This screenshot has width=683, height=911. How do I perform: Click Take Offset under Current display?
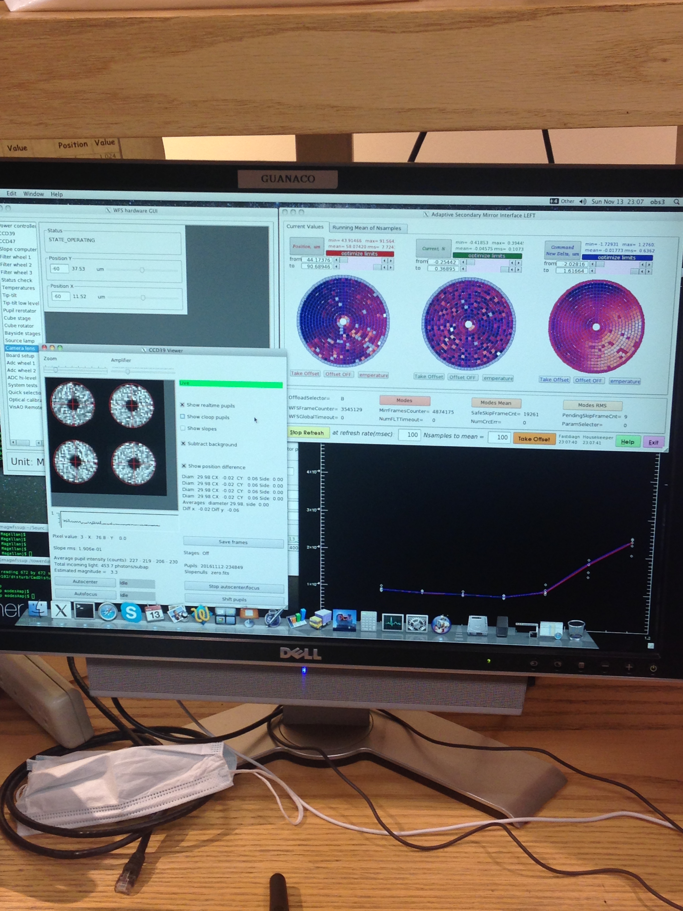pyautogui.click(x=429, y=377)
